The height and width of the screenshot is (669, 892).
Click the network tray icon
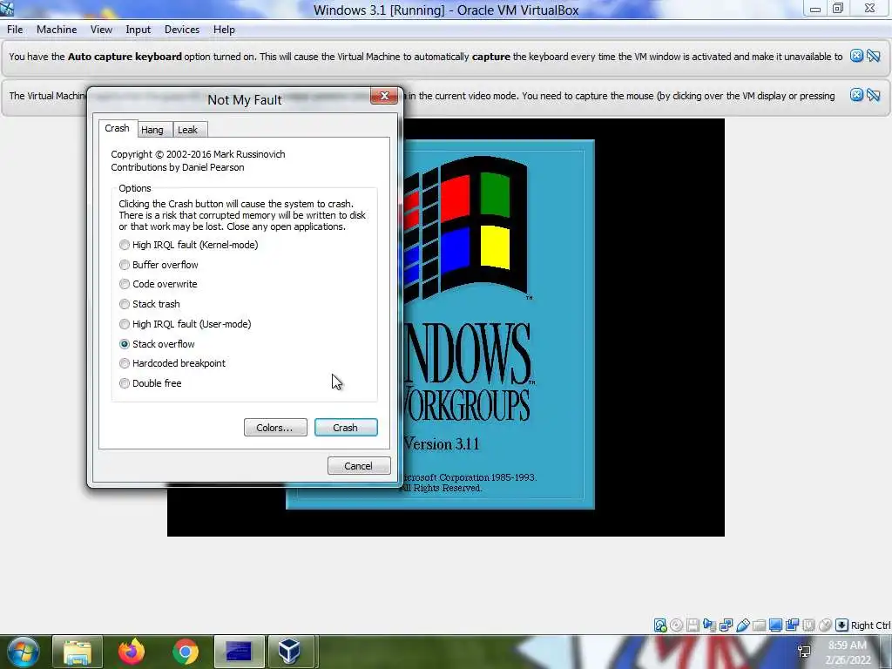(x=804, y=652)
